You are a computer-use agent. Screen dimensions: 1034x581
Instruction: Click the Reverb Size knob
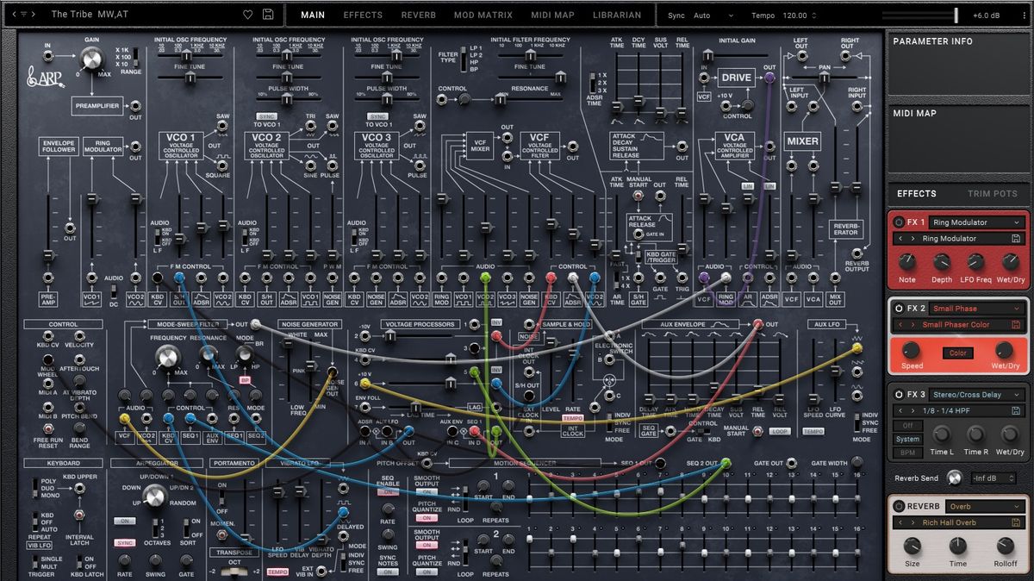point(912,546)
